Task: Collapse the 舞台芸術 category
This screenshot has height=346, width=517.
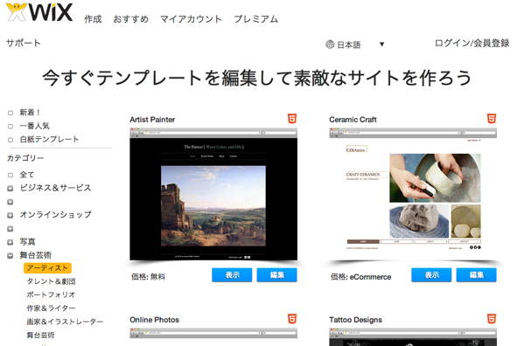Action: [x=10, y=255]
